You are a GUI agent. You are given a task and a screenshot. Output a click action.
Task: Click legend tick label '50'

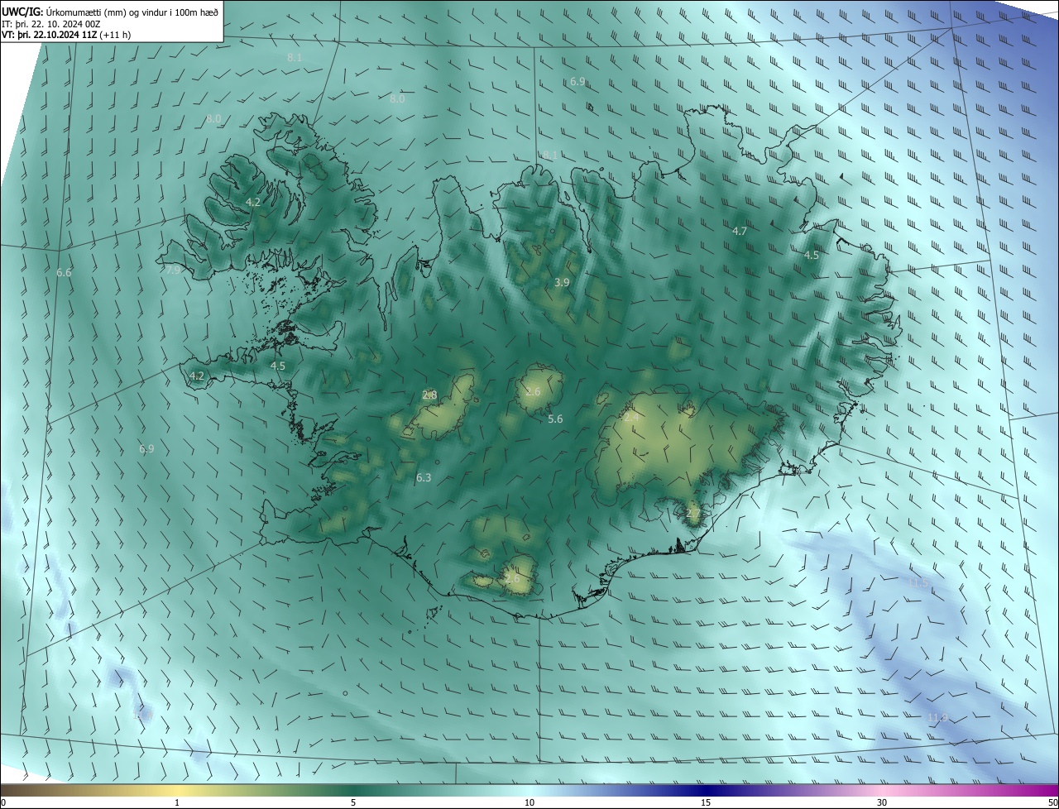pos(1052,802)
